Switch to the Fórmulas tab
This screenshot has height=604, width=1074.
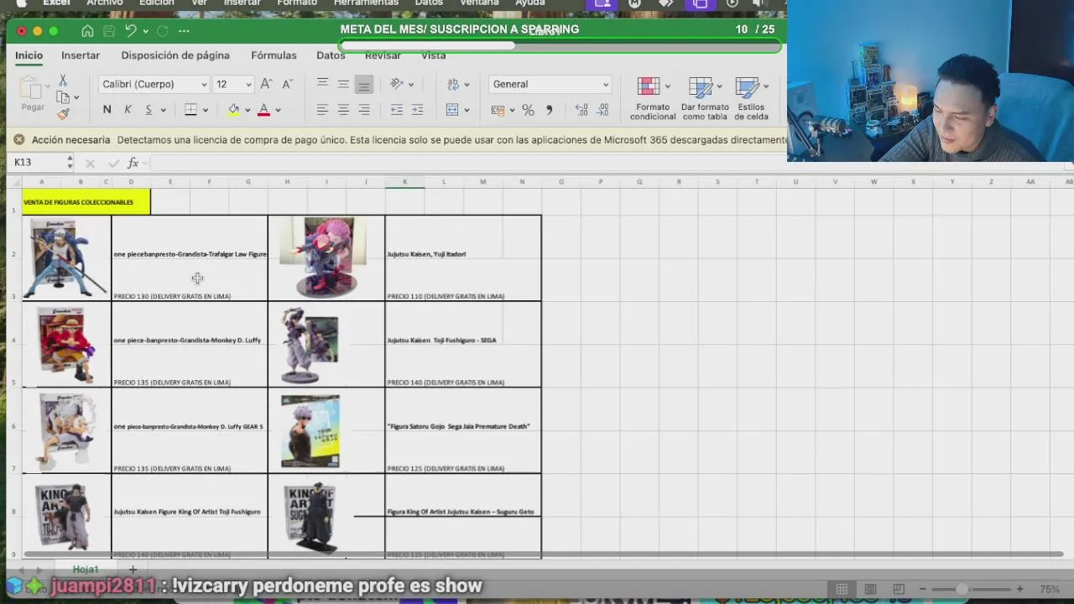274,55
